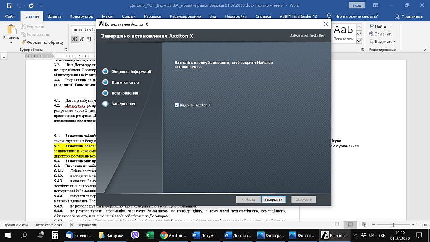This screenshot has height=242, width=430.
Task: Click the Save icon in Word title bar
Action: pyautogui.click(x=9, y=5)
